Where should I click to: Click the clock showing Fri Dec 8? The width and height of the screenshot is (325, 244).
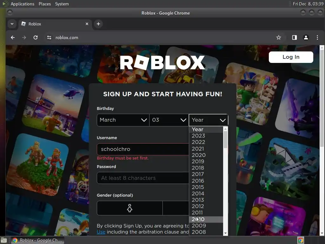308,4
